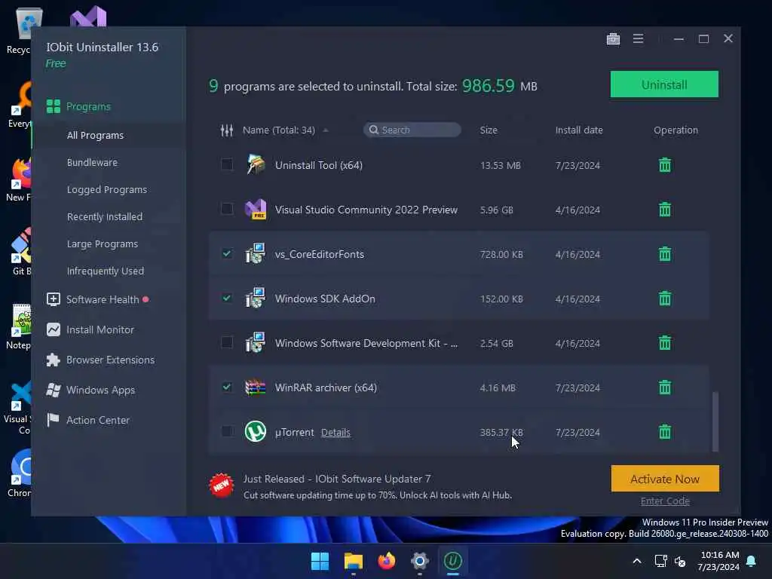This screenshot has height=579, width=772.
Task: Toggle Name column sort arrow
Action: (x=326, y=130)
